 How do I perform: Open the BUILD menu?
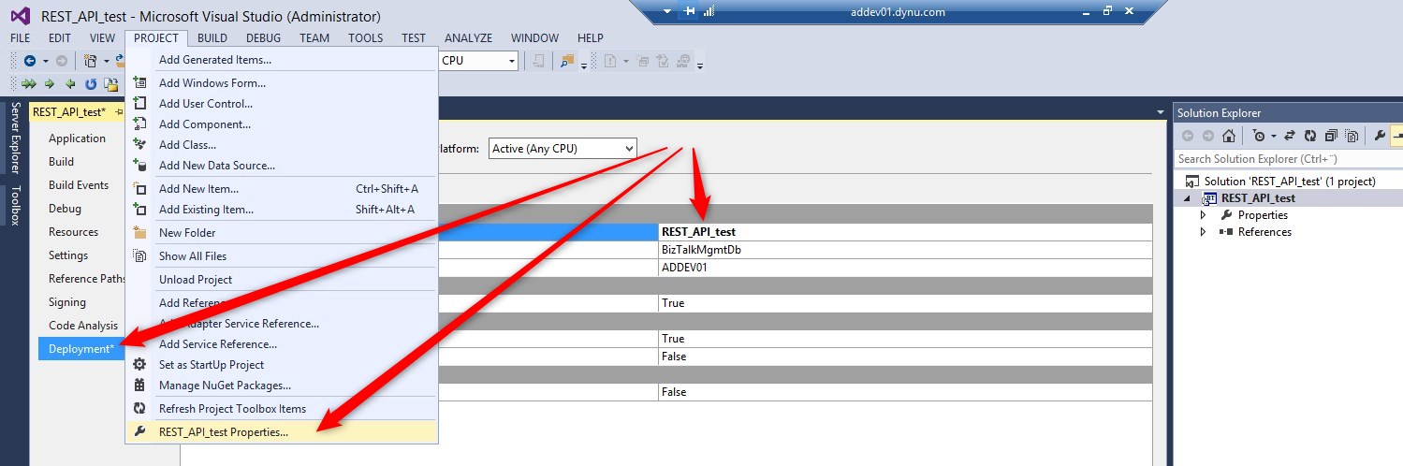click(x=212, y=38)
